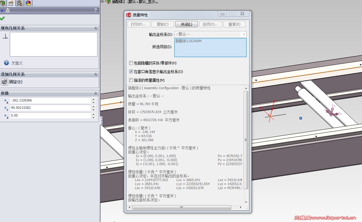Uncheck 在窗口角落显示输出坐标系
Screen dimensions: 362x222
(x=131, y=71)
